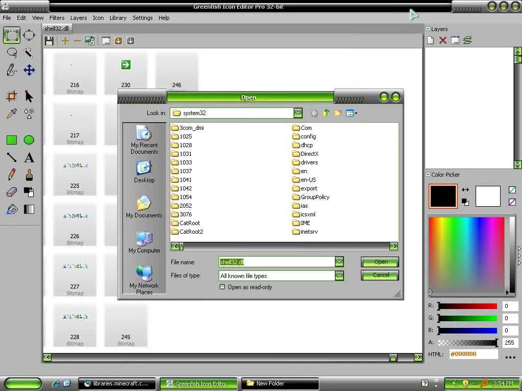Select the green Rectangle shape tool
Viewport: 522px width, 391px height.
coord(12,140)
